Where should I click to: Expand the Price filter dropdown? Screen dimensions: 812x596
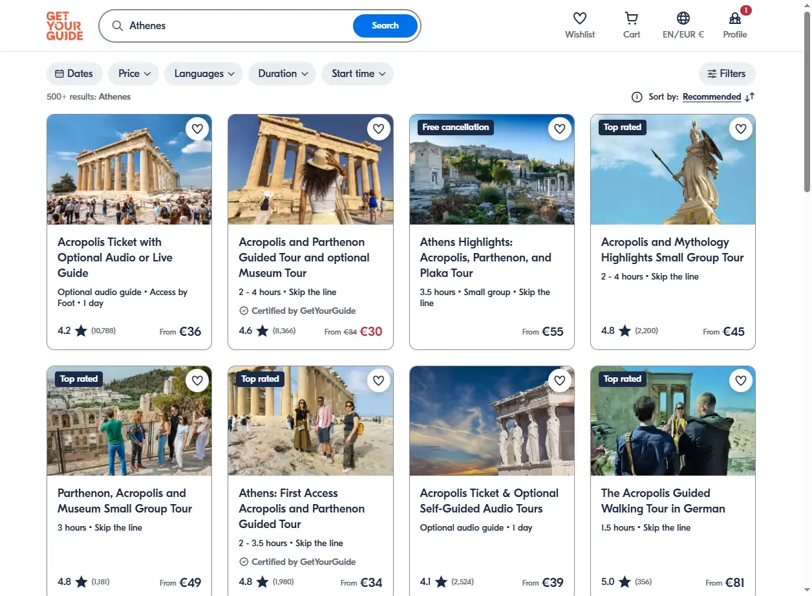(x=134, y=74)
